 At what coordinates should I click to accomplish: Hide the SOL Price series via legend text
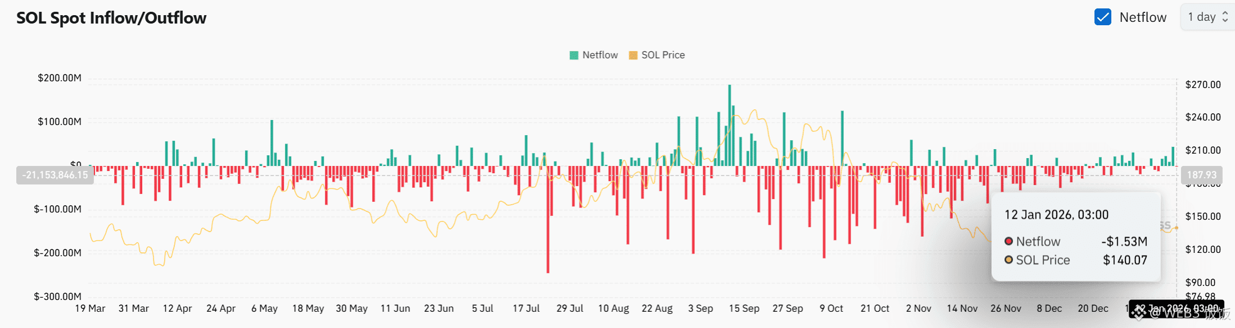663,55
